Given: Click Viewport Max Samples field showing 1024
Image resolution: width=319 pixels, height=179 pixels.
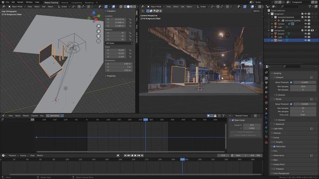Looking at the screenshot, I should pyautogui.click(x=303, y=87).
